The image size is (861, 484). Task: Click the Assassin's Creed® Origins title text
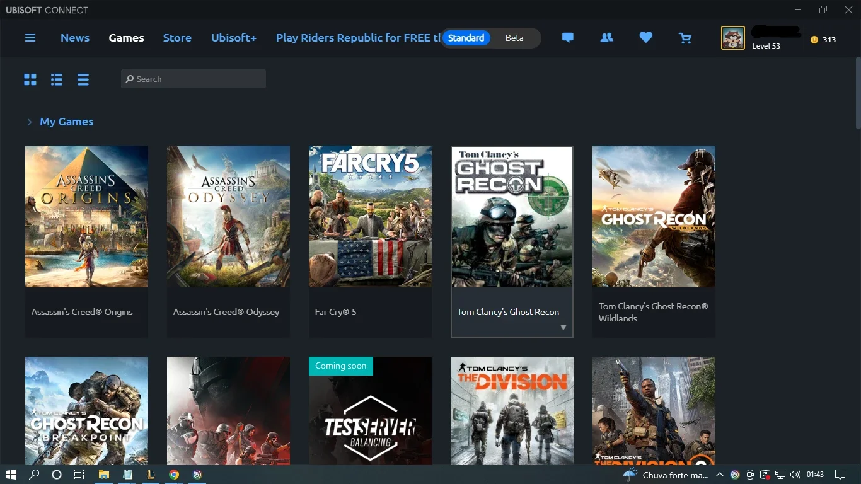tap(82, 312)
